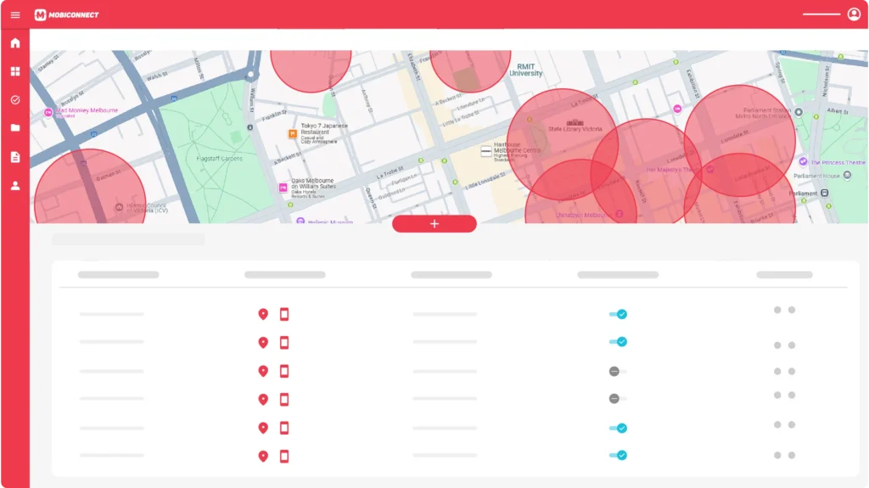Image resolution: width=869 pixels, height=488 pixels.
Task: Click the device icon in fifth table row
Action: coord(284,428)
